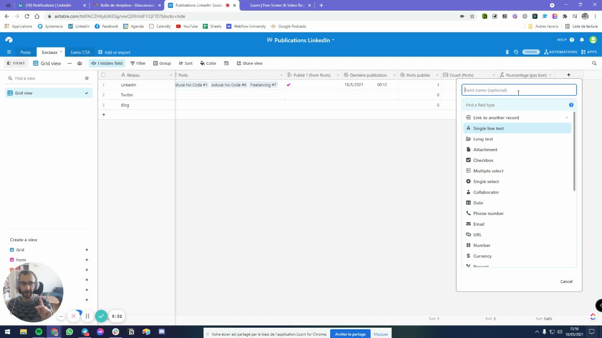Click the Cancel button in the field dialog
602x338 pixels.
pyautogui.click(x=566, y=282)
